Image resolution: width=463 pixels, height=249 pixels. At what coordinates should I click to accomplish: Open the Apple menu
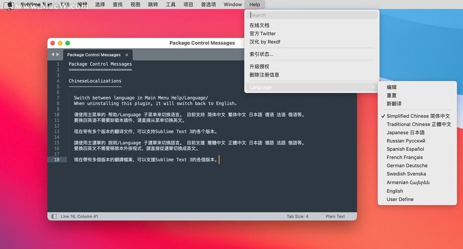9,4
